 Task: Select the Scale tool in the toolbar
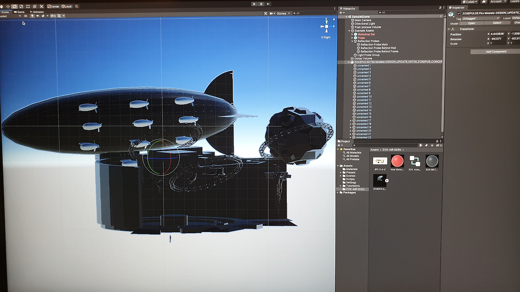click(21, 6)
